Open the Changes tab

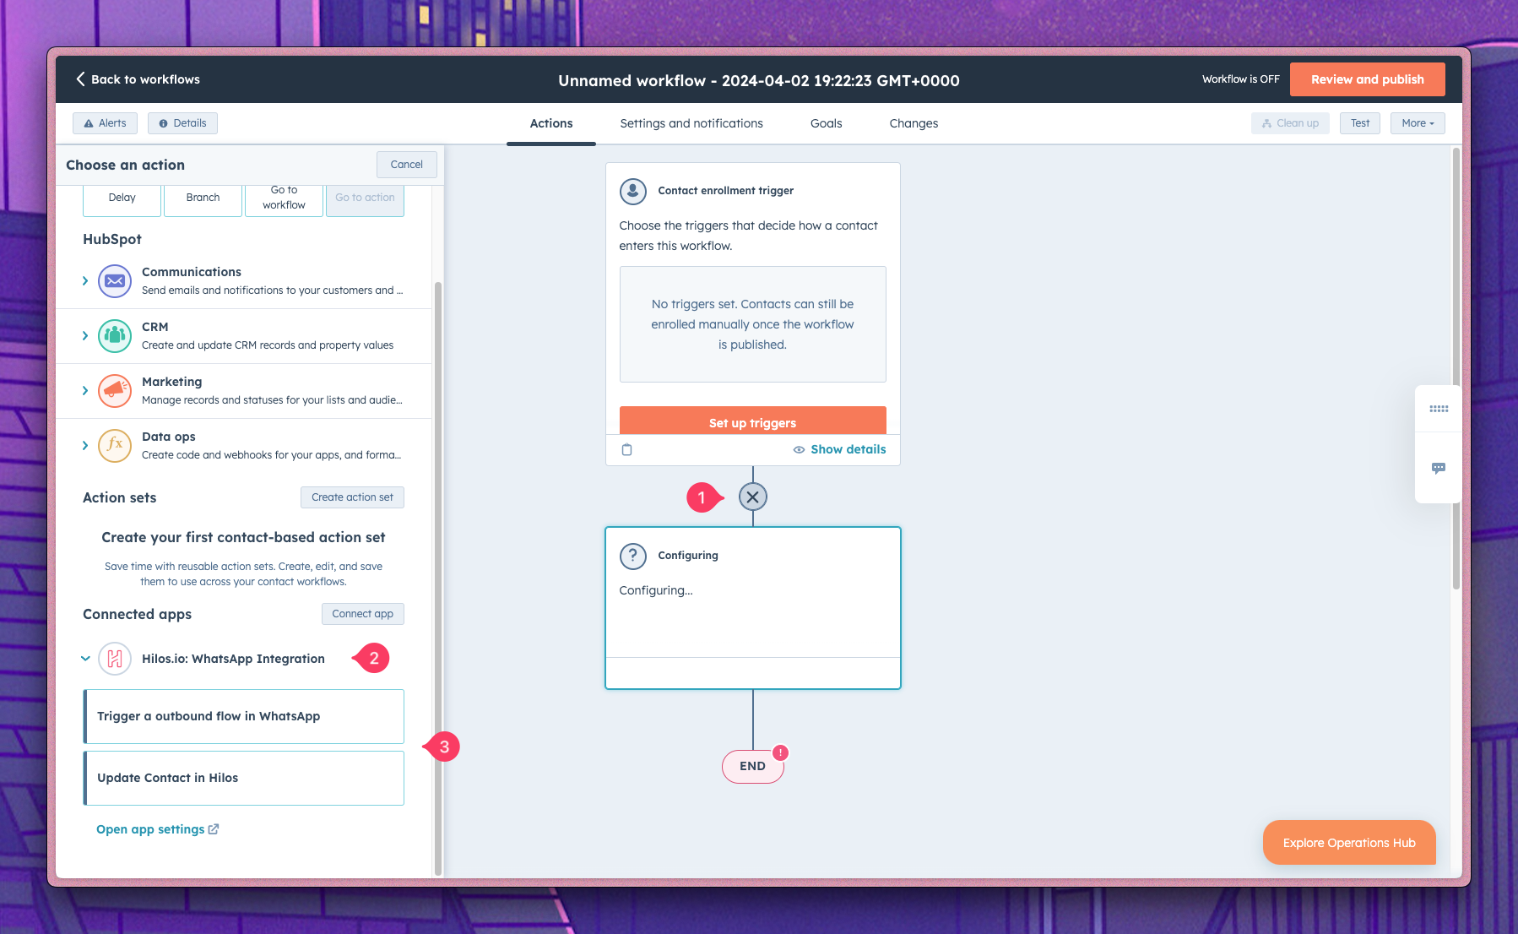tap(914, 123)
